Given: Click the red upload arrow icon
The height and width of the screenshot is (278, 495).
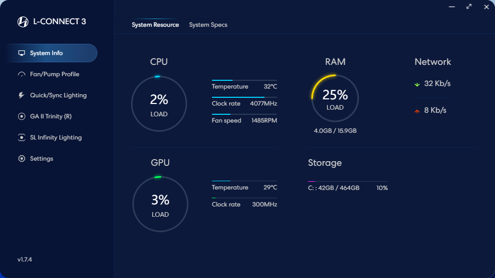Looking at the screenshot, I should [x=417, y=111].
